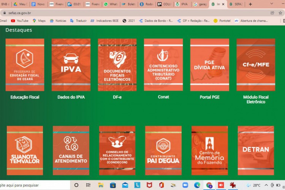Open the PGE Dívida Ativa tile
Viewport: 285px width, 190px height.
click(x=209, y=65)
